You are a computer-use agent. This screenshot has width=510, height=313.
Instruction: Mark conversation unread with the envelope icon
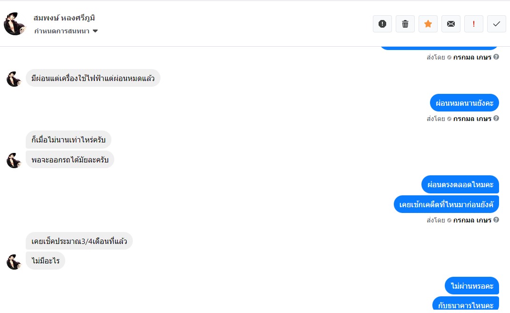point(450,24)
